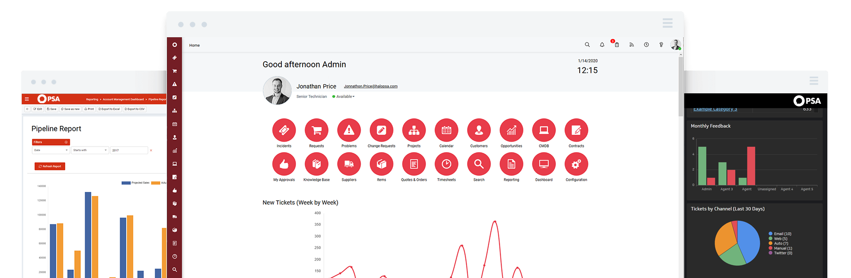Toggle Email (10) legend entry in pie chart
Image resolution: width=851 pixels, height=278 pixels.
[780, 234]
